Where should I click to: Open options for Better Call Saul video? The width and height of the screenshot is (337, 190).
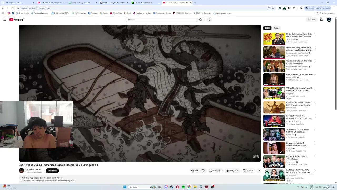tap(315, 34)
